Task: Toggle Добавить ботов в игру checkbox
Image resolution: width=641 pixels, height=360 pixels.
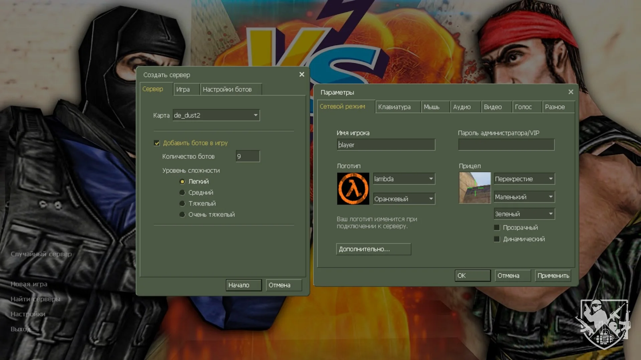Action: [x=157, y=143]
